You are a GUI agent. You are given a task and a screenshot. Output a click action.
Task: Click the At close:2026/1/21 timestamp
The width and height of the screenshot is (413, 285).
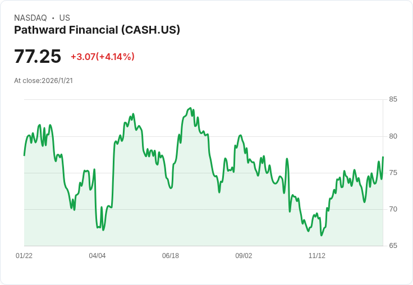pos(43,80)
